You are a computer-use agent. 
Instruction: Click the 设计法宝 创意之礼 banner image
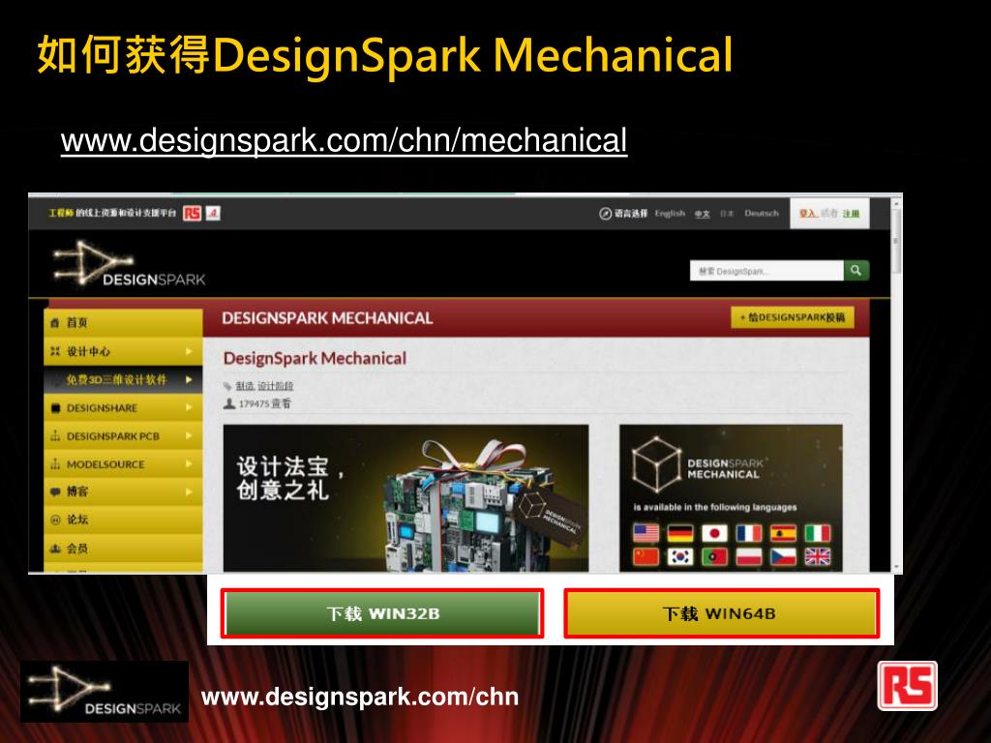coord(405,498)
